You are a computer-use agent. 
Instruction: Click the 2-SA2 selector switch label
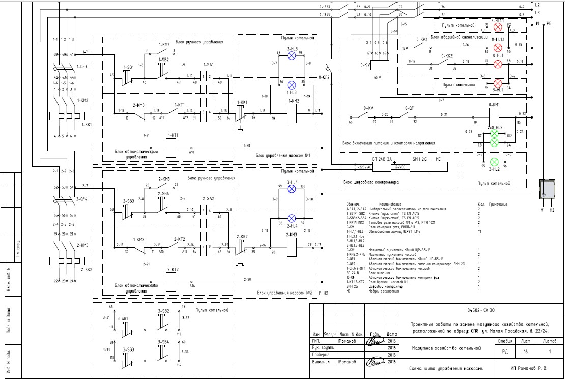pos(208,199)
